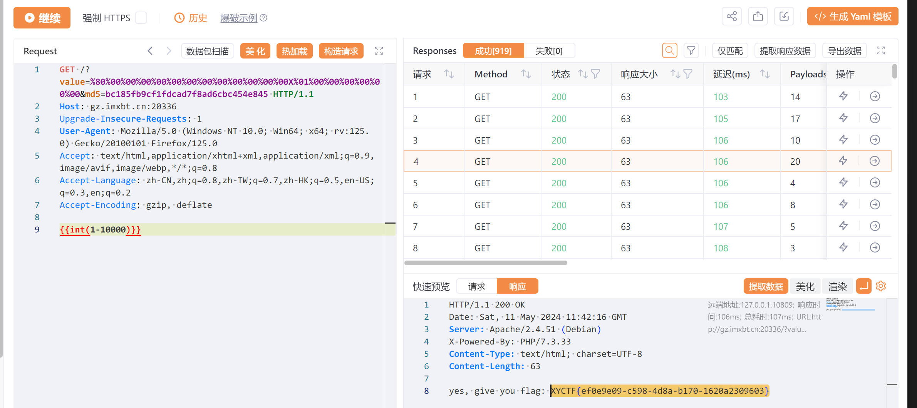This screenshot has height=408, width=917.
Task: Click 导出数据 button
Action: (x=845, y=51)
